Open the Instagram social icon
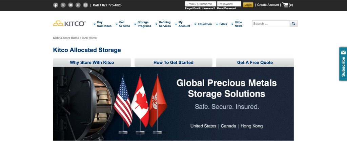 (86, 5)
